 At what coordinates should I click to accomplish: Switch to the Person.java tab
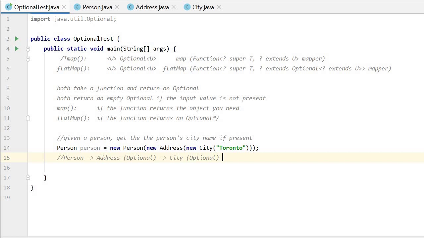(x=97, y=7)
